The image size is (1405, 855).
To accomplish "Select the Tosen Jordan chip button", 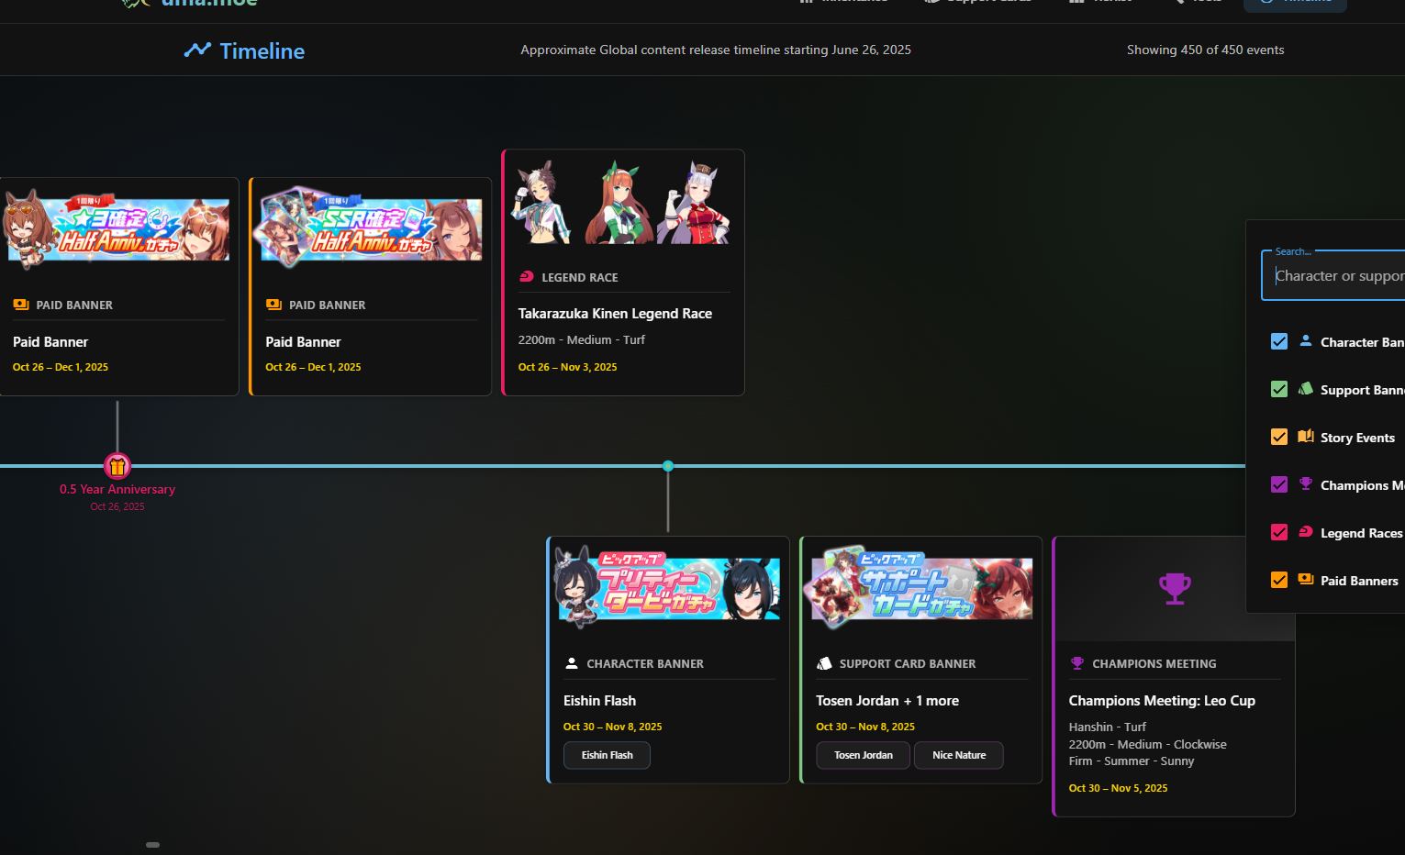I will coord(863,755).
